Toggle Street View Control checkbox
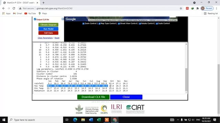 point(119,24)
